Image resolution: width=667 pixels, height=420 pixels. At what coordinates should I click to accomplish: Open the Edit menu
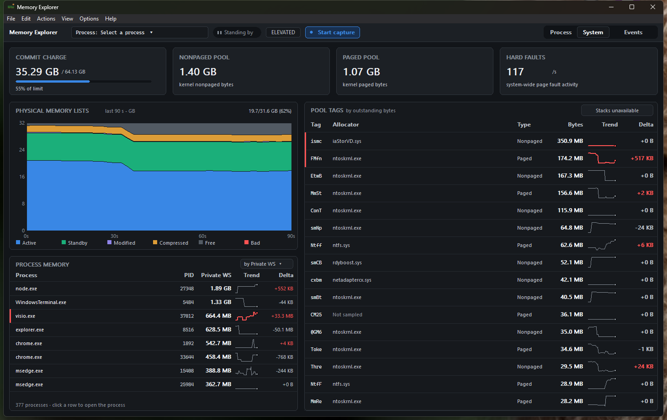click(26, 19)
